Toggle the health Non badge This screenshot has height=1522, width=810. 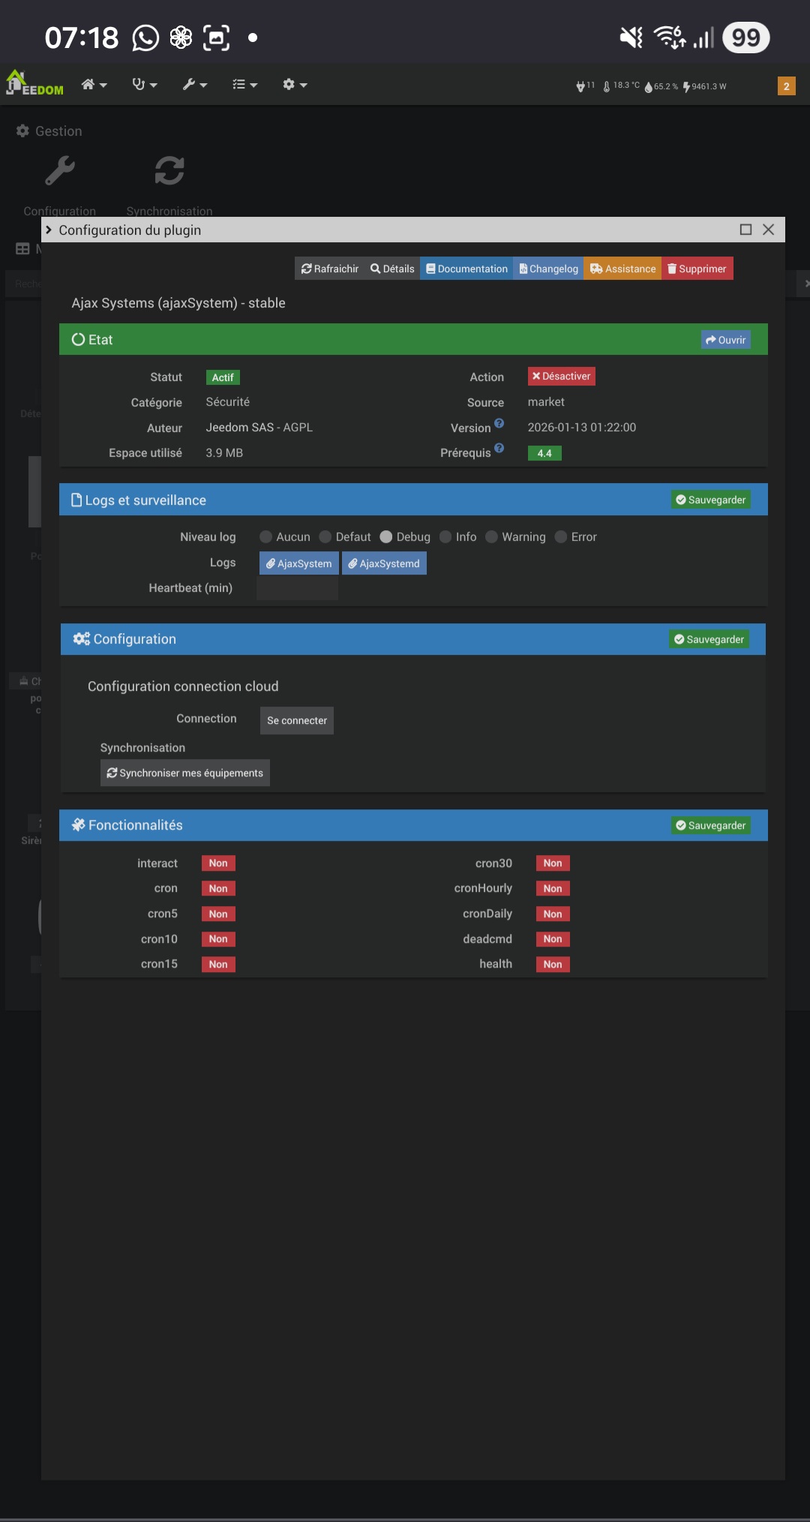click(x=553, y=965)
